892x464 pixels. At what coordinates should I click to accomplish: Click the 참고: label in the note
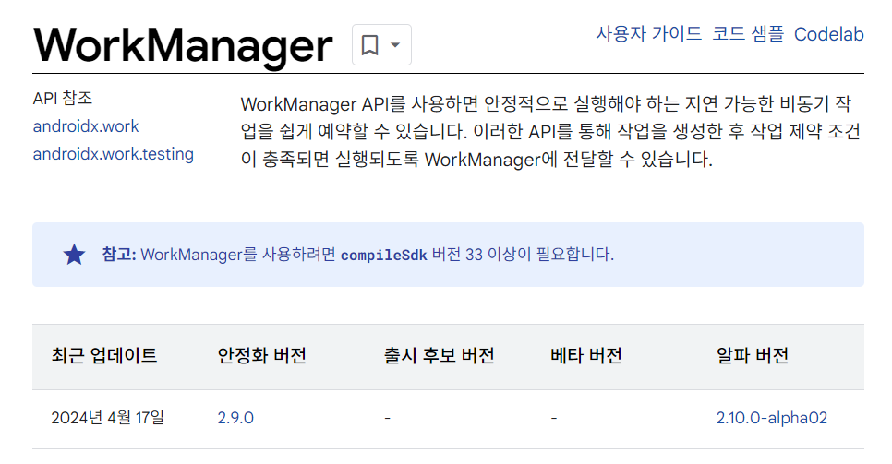point(119,255)
